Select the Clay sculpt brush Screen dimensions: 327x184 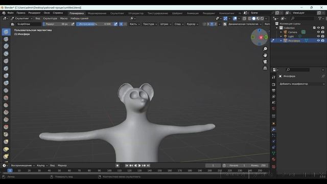[6, 47]
